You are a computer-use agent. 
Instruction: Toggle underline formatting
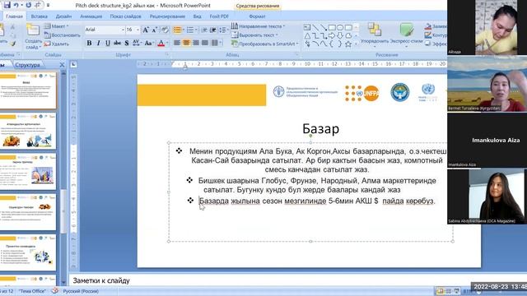[108, 43]
